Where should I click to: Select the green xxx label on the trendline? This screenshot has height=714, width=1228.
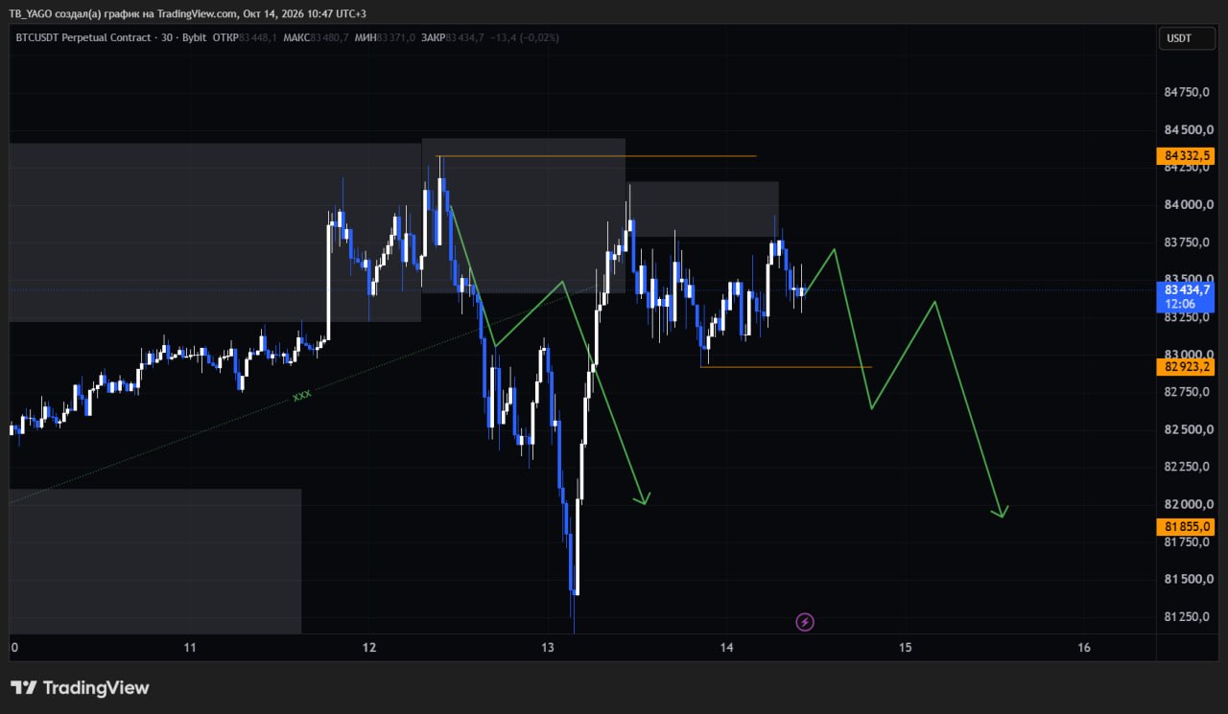(302, 395)
